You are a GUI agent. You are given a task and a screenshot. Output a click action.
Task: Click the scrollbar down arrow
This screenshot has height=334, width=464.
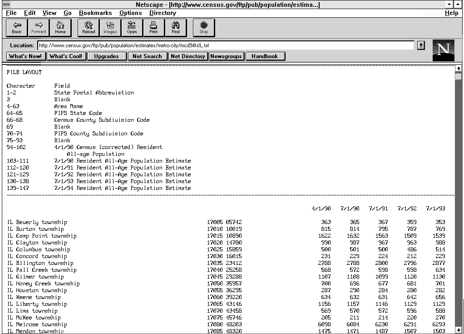[x=459, y=330]
